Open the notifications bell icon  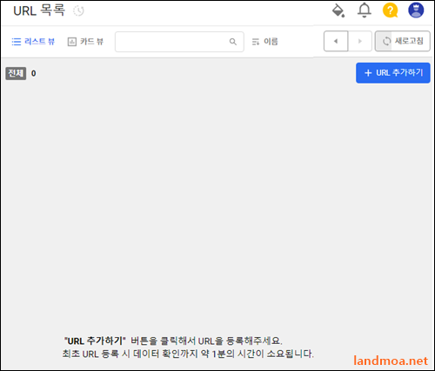(x=365, y=10)
